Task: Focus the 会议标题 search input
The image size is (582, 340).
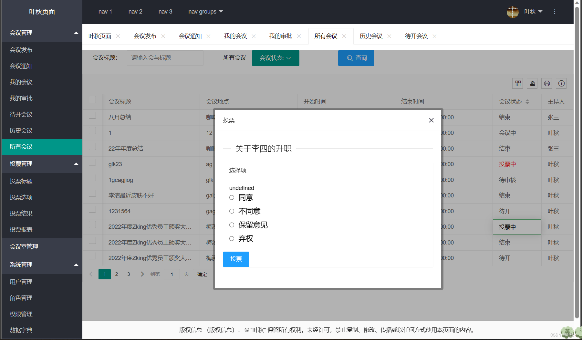Action: pos(165,58)
